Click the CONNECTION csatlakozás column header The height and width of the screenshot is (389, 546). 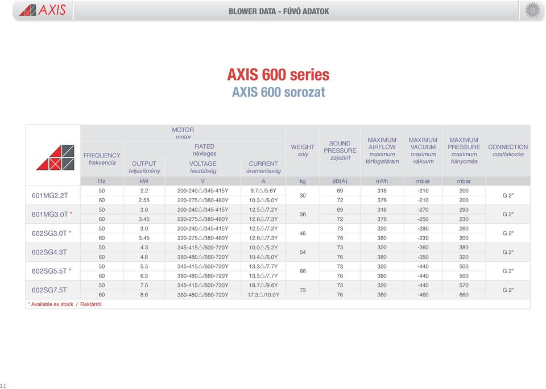[x=508, y=150]
